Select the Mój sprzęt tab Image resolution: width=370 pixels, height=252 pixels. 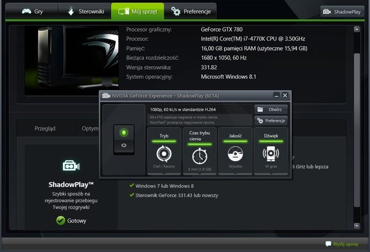pos(138,11)
